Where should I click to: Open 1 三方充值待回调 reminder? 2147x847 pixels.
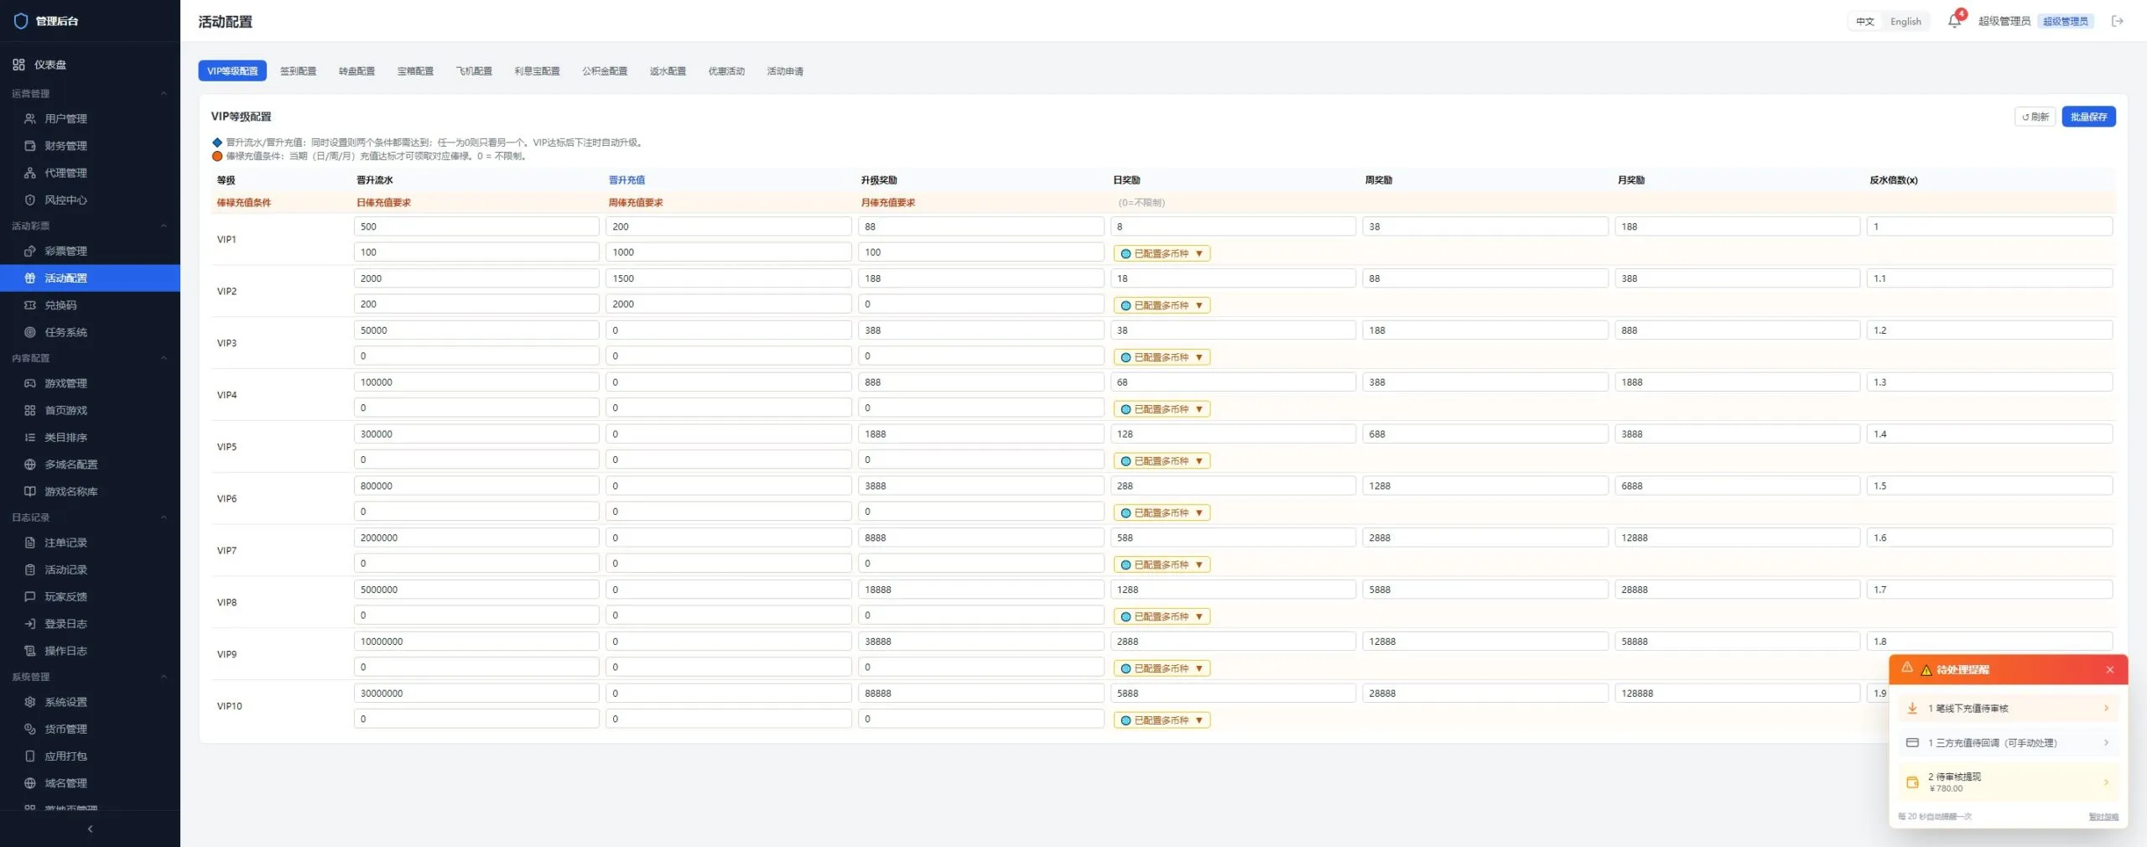coord(2008,743)
